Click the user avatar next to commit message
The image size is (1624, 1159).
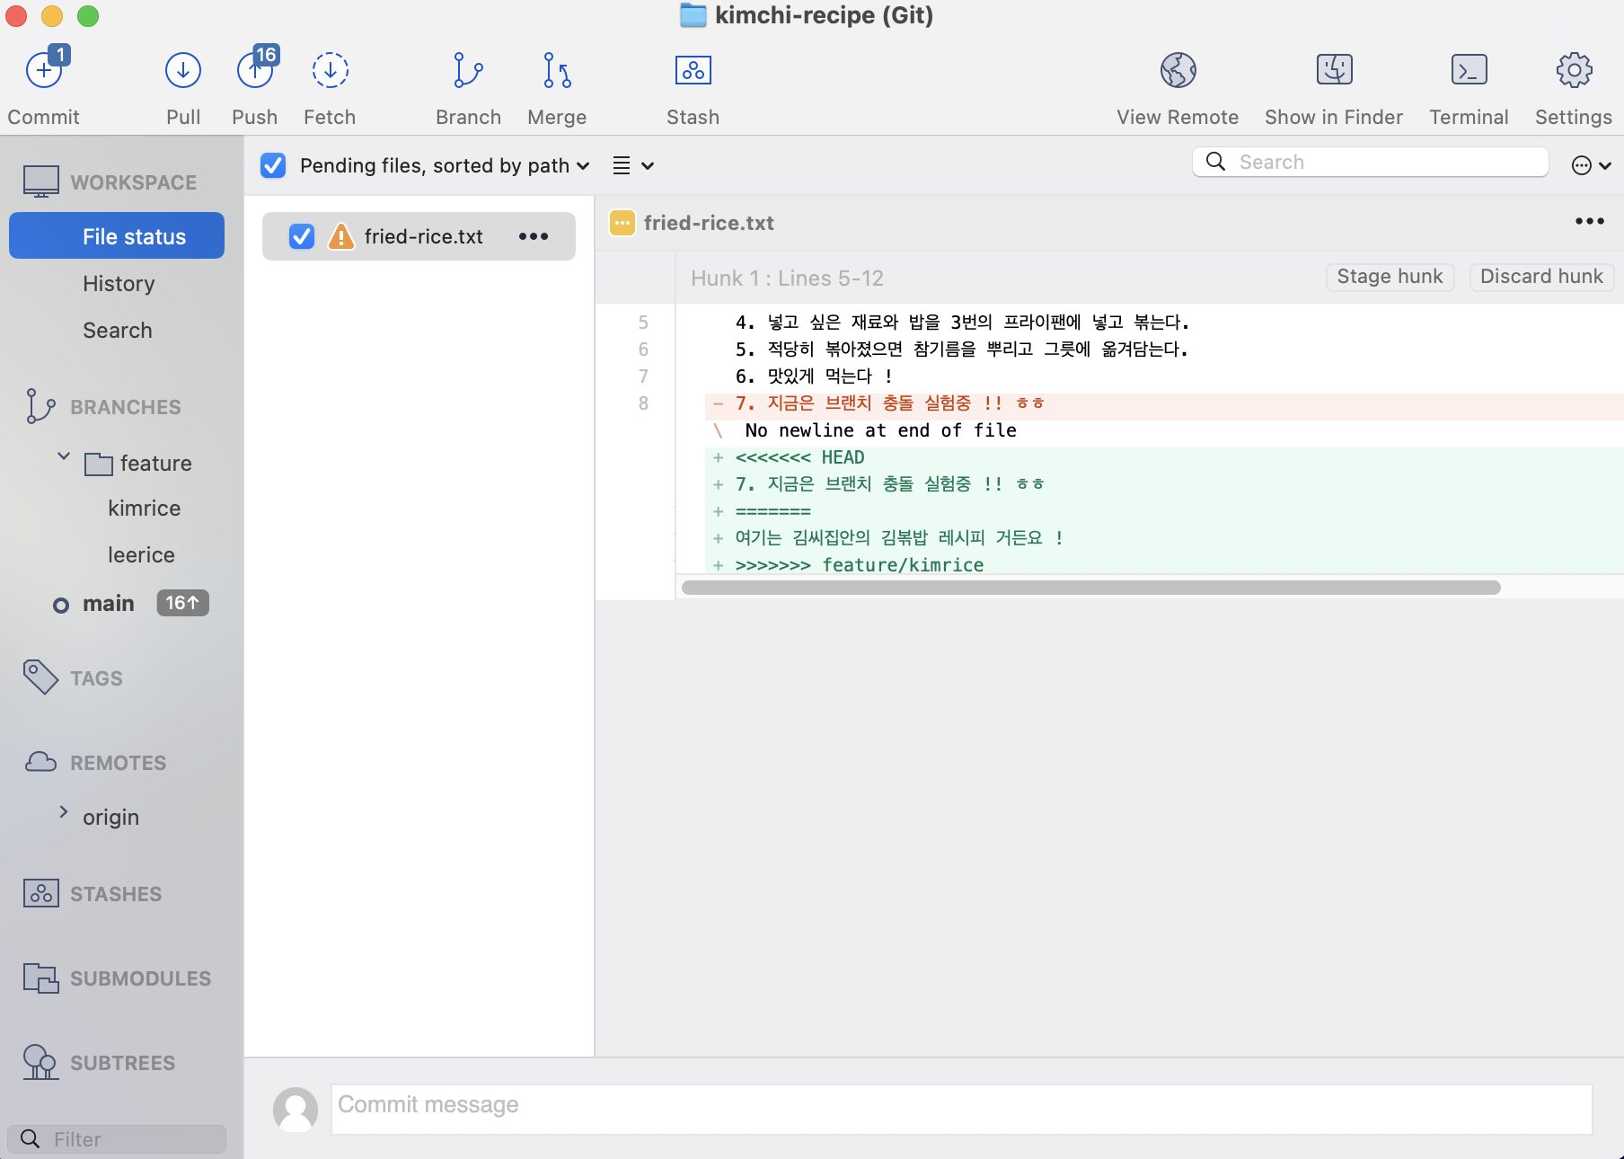tap(296, 1109)
